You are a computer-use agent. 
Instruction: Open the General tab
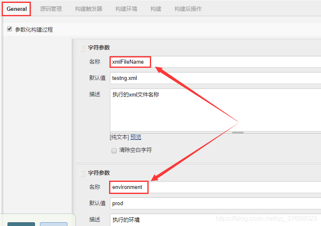17,9
